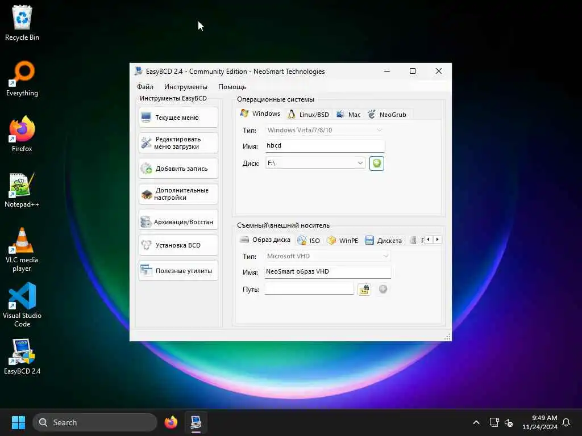The height and width of the screenshot is (436, 582).
Task: Open the Текущее меню view
Action: [x=178, y=118]
